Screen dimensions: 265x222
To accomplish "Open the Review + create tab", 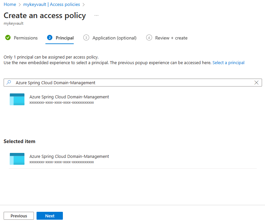I will [x=171, y=38].
